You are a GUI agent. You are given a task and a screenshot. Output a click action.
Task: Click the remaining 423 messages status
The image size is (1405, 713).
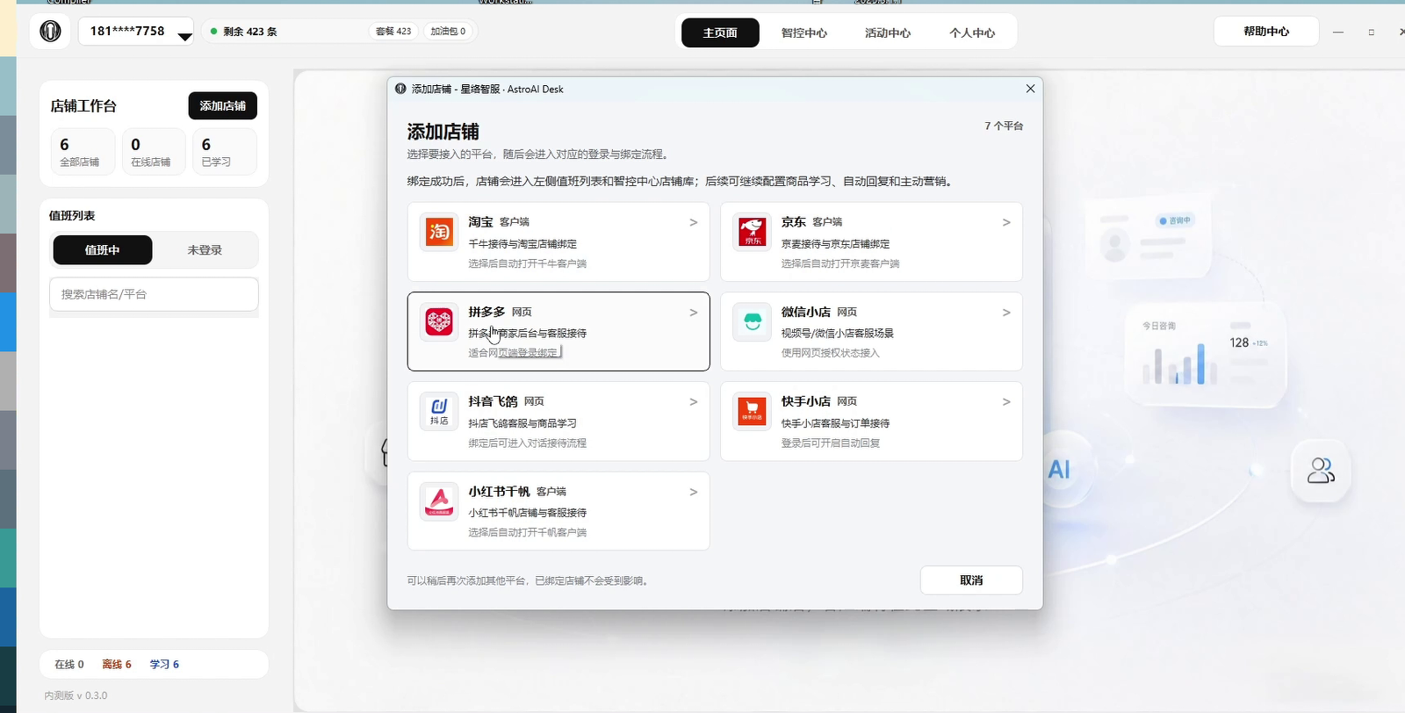click(x=244, y=32)
